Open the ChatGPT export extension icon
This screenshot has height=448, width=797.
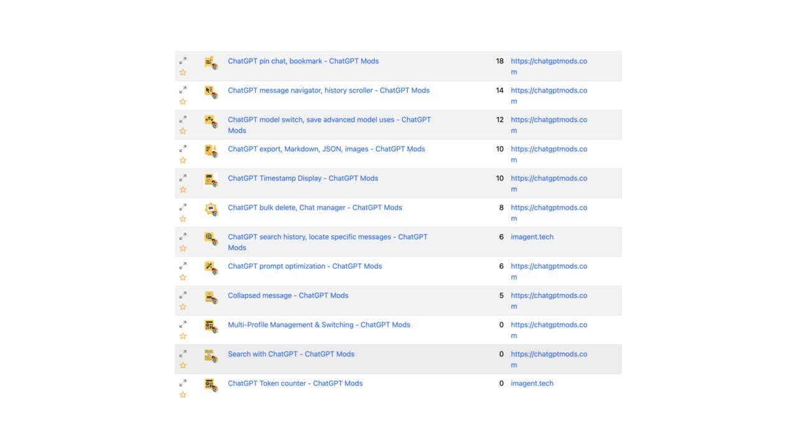click(x=211, y=150)
